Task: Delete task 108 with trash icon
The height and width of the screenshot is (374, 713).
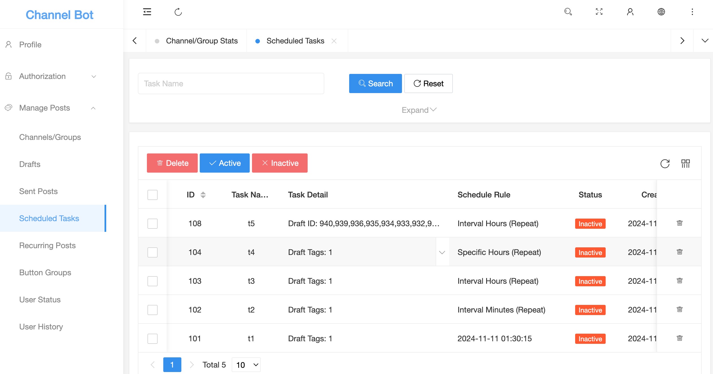Action: (x=680, y=223)
